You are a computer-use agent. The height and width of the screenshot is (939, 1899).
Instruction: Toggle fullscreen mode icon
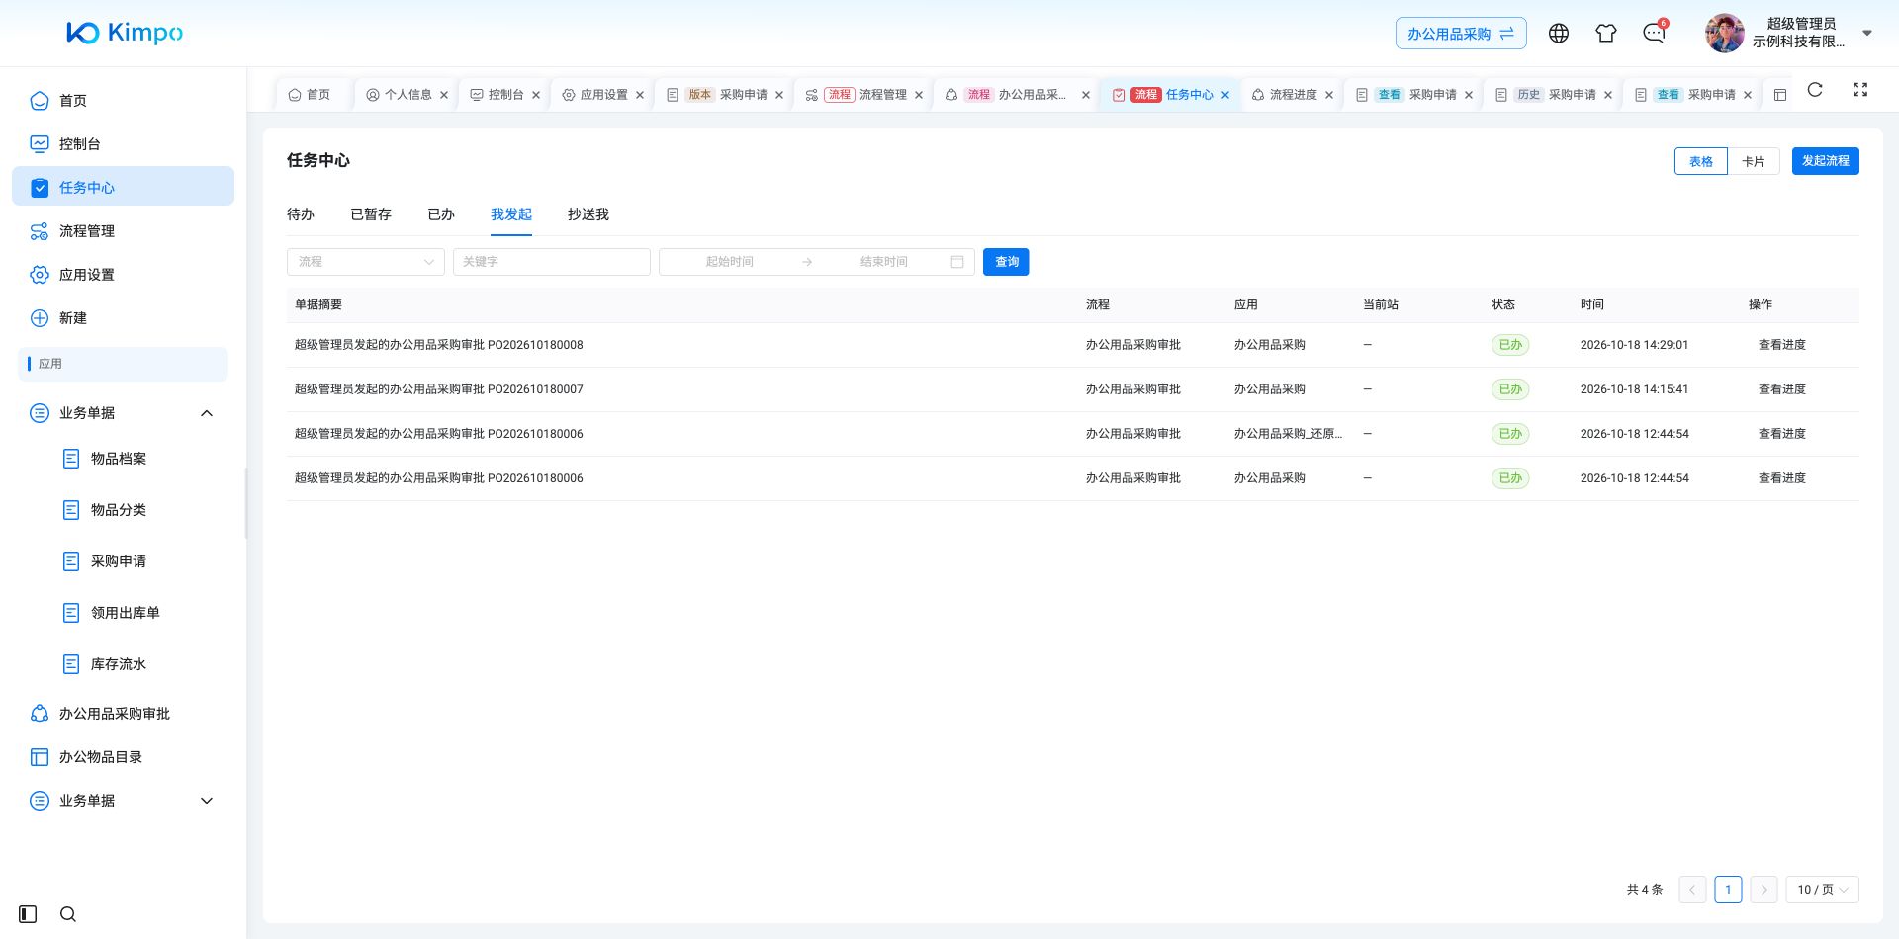coord(1860,90)
